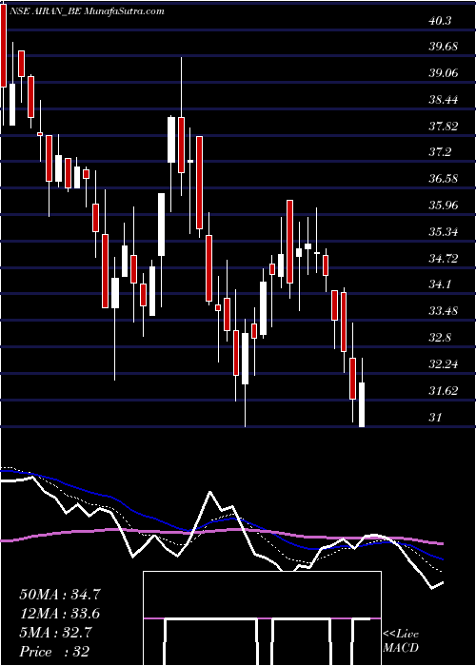The width and height of the screenshot is (476, 666).
Task: Click the 31 price axis label
Action: 435,417
